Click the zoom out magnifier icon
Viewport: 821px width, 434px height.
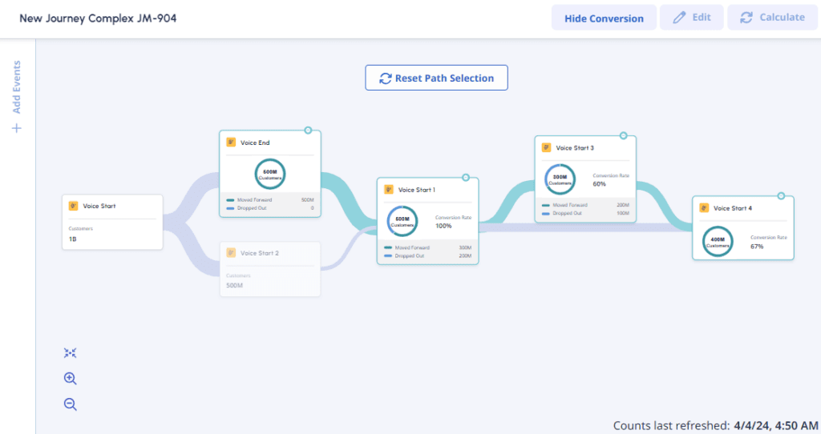[70, 404]
